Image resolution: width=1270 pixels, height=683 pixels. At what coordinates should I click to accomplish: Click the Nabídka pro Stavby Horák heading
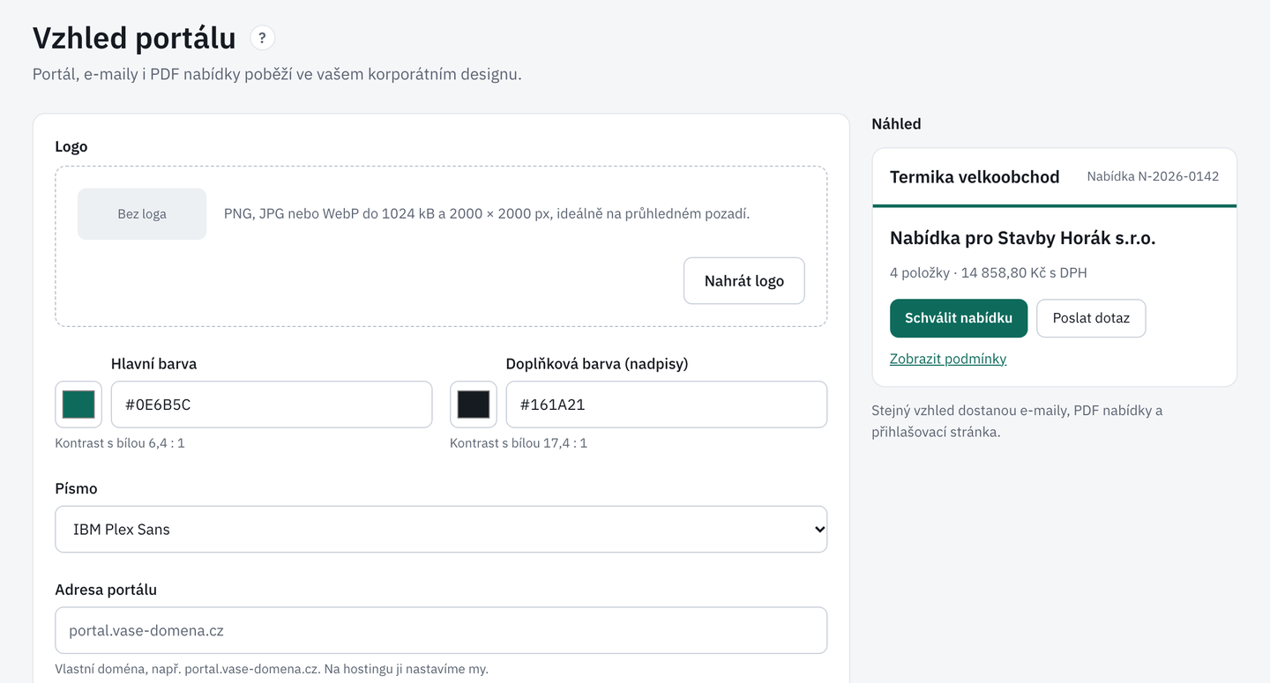coord(1022,238)
